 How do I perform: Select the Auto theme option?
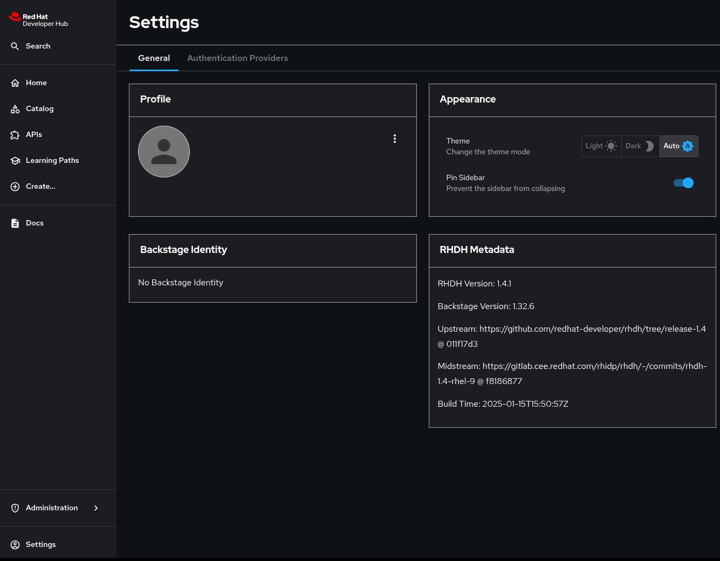click(x=678, y=146)
